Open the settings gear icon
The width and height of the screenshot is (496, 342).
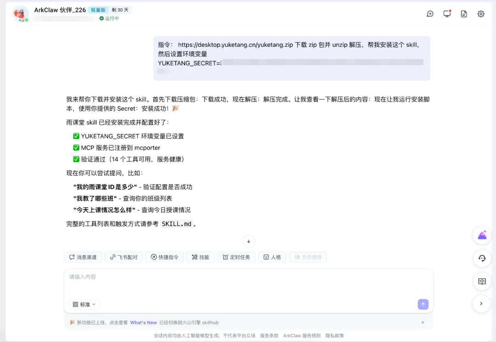(x=481, y=14)
